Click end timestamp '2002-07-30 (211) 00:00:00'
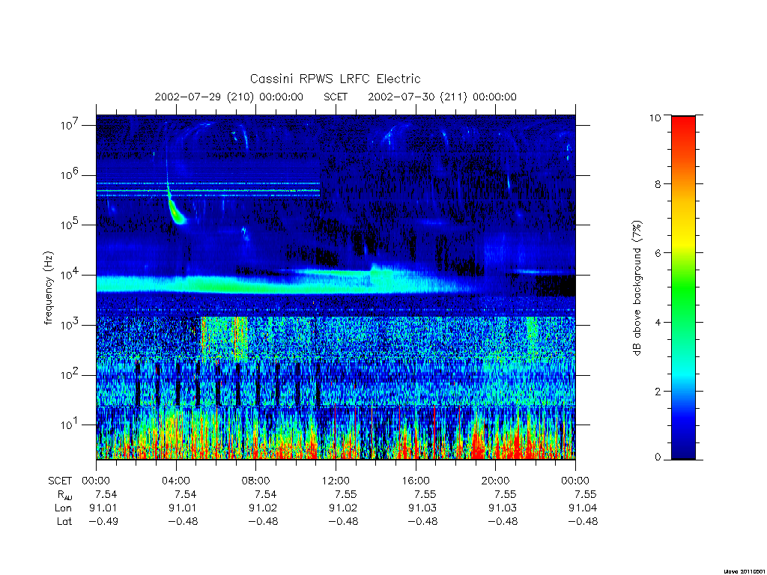Screen dimensions: 767x575 pos(442,97)
